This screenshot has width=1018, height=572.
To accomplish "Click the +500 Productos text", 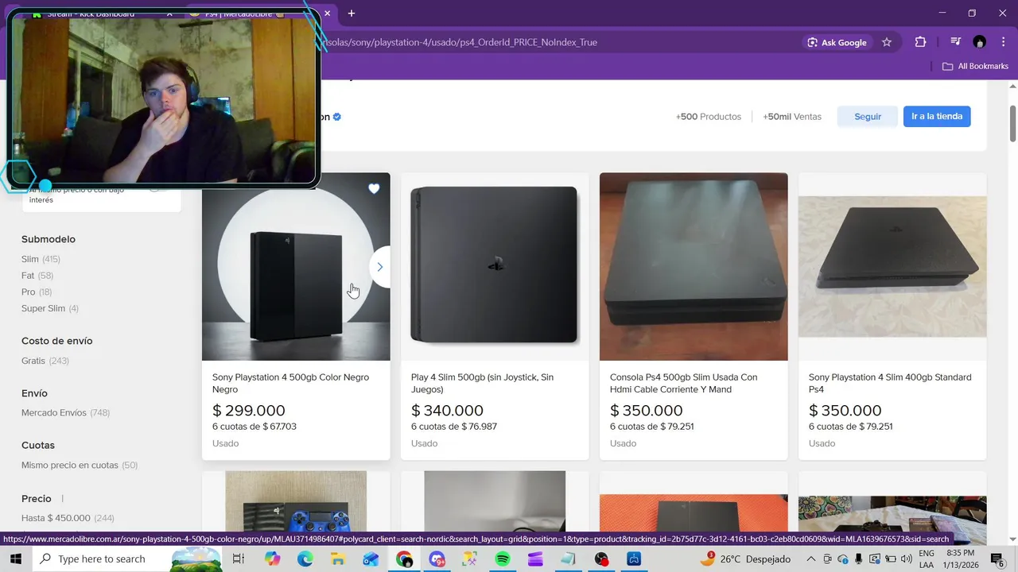I will pos(708,117).
